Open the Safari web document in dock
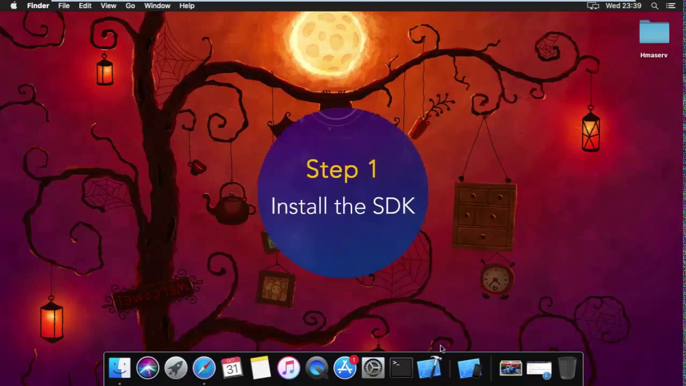This screenshot has width=686, height=386. click(539, 369)
